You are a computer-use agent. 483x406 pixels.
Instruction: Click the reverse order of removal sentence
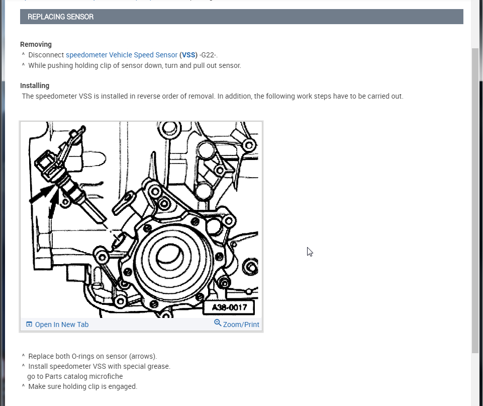point(213,96)
